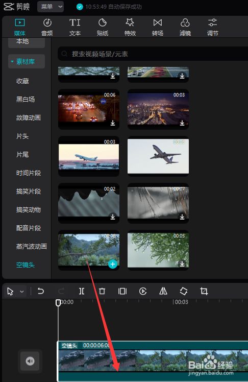
Task: Mute the track with speaker button
Action: [30, 361]
